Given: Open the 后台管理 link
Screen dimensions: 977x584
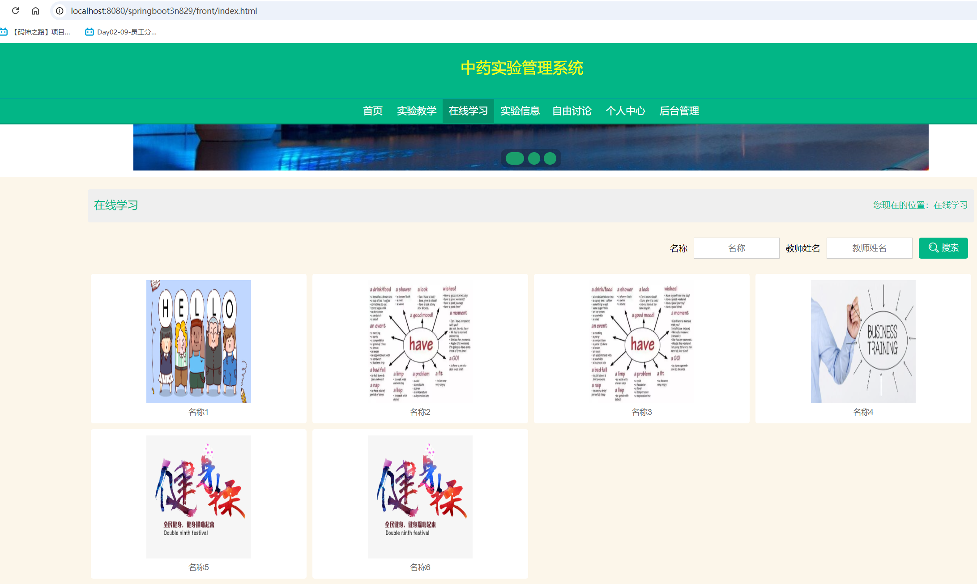Looking at the screenshot, I should [679, 111].
